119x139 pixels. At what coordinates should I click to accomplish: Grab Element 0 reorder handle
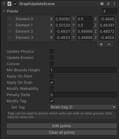click(x=10, y=19)
